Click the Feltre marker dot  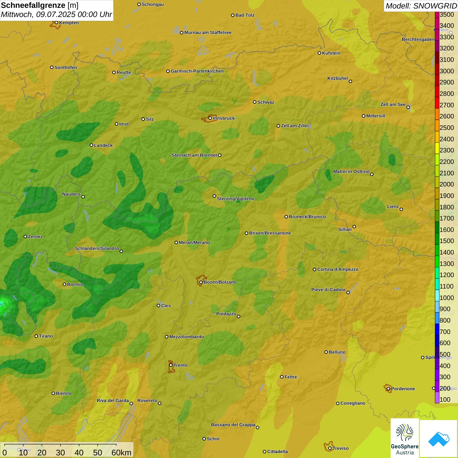[x=282, y=377]
